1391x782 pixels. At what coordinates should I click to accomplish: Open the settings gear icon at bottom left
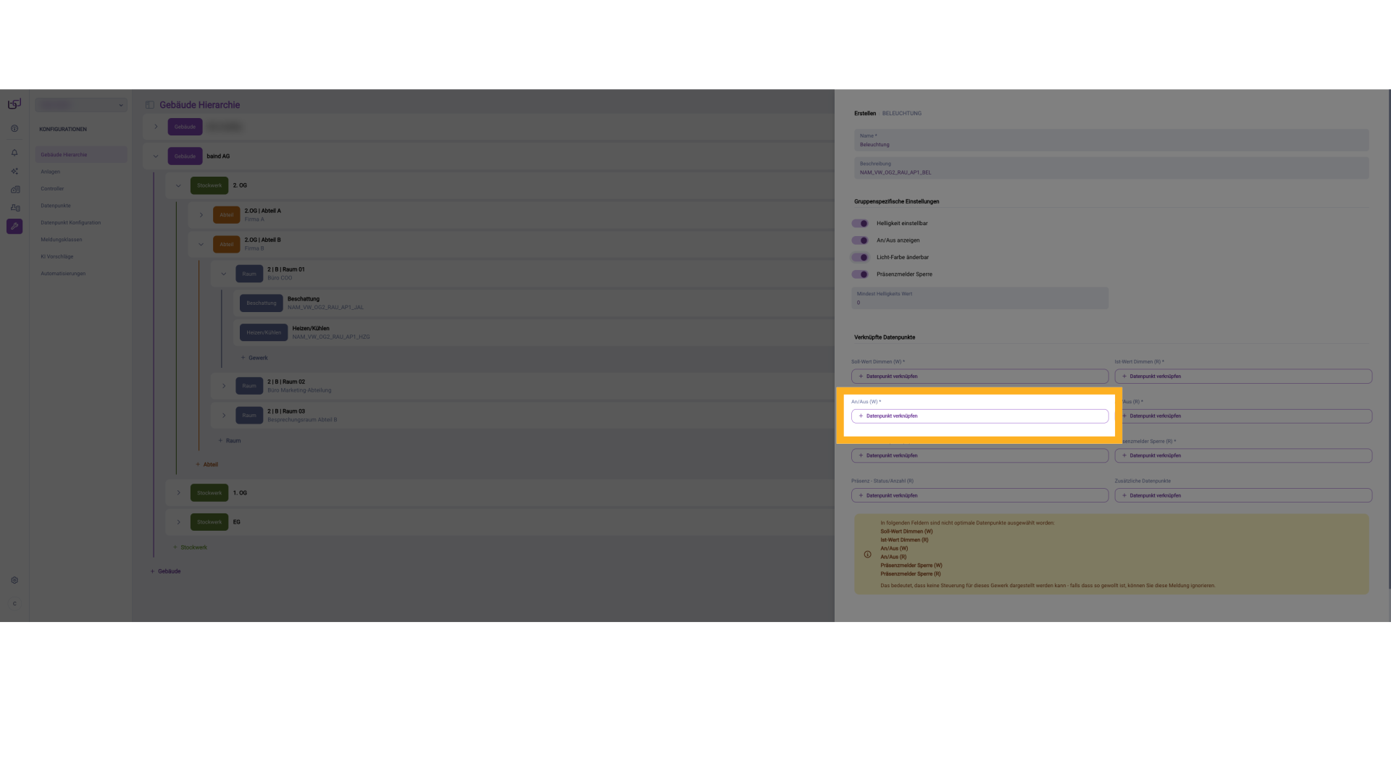click(14, 581)
